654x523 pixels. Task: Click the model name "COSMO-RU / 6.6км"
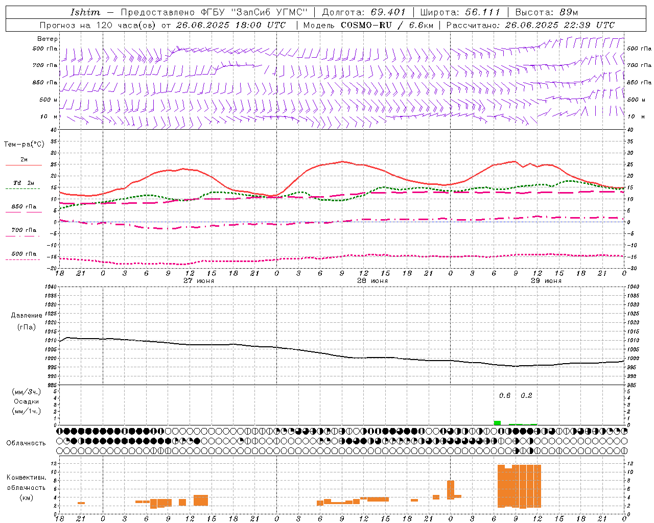pos(386,25)
